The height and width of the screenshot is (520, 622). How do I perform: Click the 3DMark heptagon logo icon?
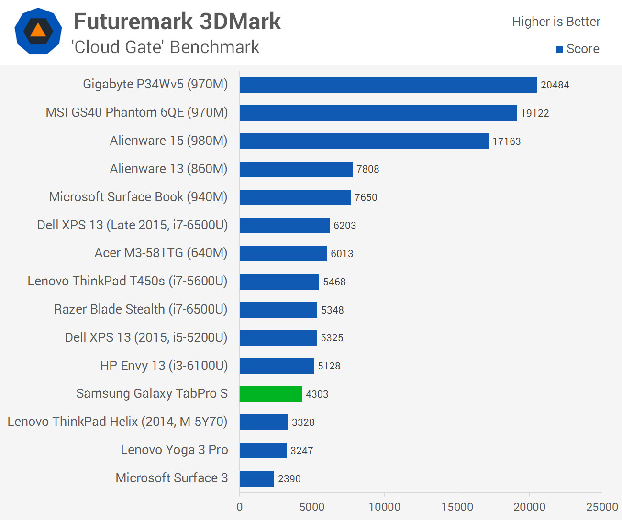38,31
